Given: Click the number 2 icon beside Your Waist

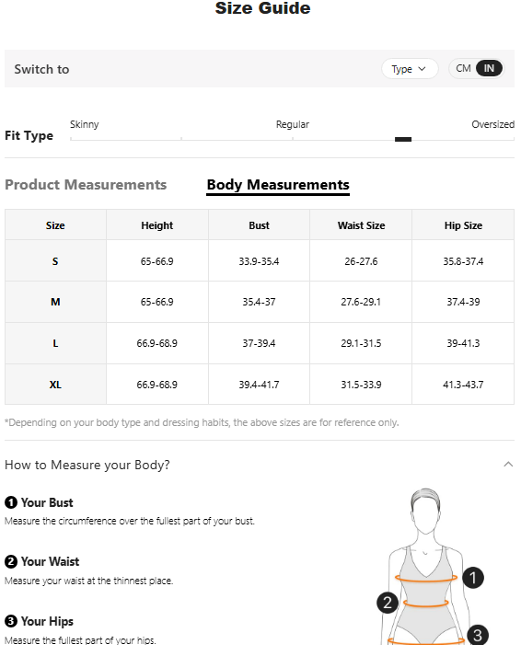Looking at the screenshot, I should [11, 561].
